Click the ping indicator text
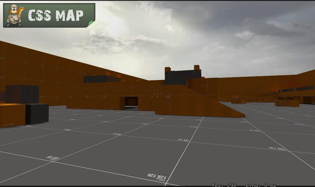The height and width of the screenshot is (187, 315). click(x=261, y=185)
